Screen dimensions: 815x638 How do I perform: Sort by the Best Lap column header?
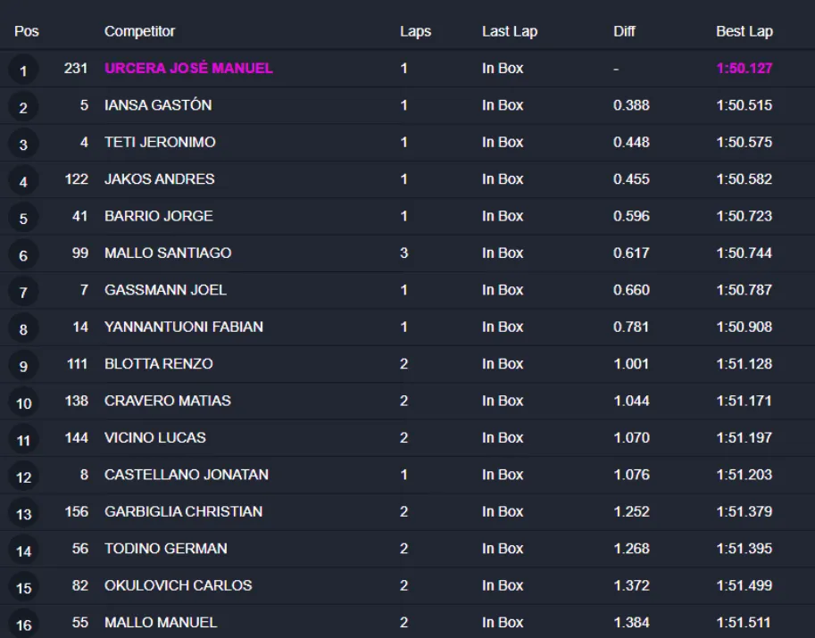click(744, 31)
